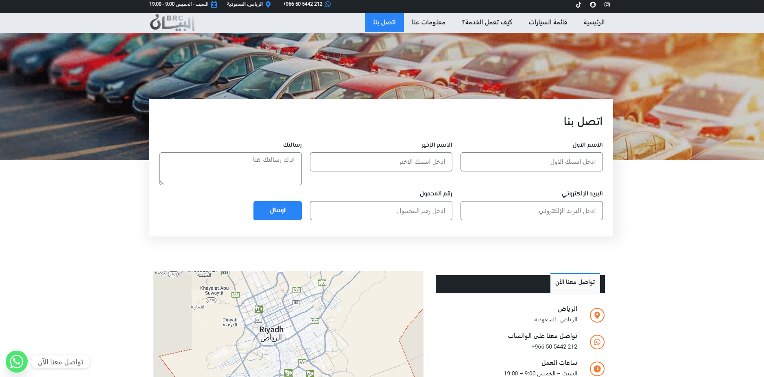Screen dimensions: 764x377
Task: Click the orange WhatsApp circle icon
Action: 597,342
